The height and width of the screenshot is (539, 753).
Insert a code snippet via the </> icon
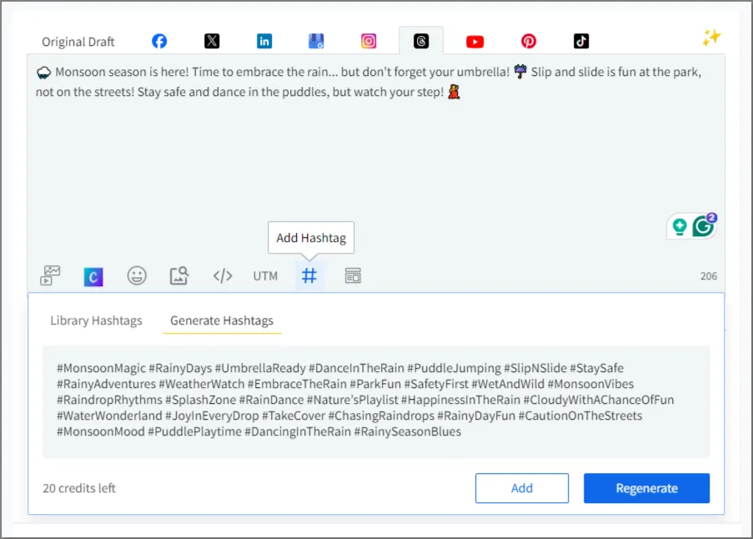pos(222,275)
